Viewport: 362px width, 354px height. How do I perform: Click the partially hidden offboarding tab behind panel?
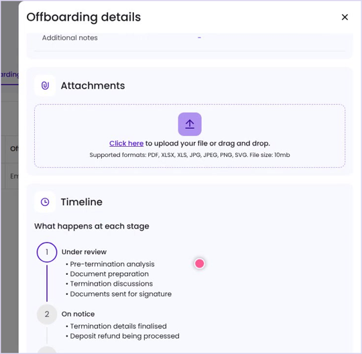(x=9, y=75)
